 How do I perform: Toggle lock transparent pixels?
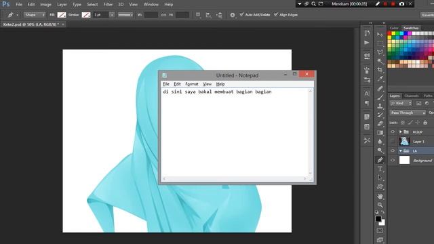[403, 123]
